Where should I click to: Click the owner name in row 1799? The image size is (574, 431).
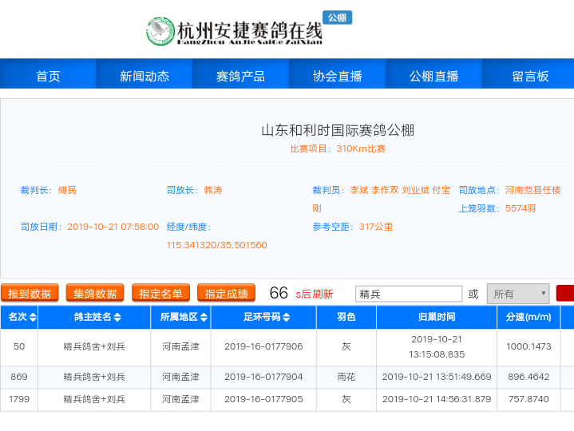(94, 399)
